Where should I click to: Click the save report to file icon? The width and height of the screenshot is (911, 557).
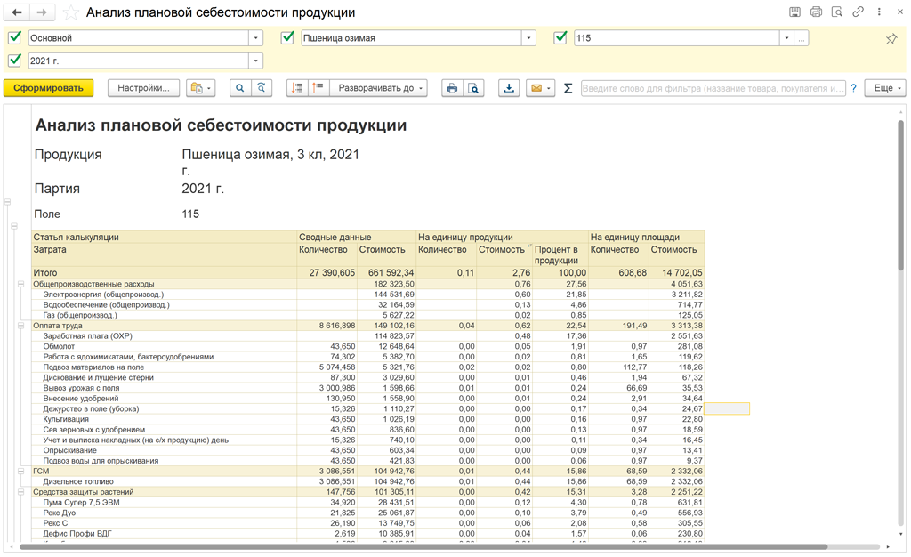(508, 88)
